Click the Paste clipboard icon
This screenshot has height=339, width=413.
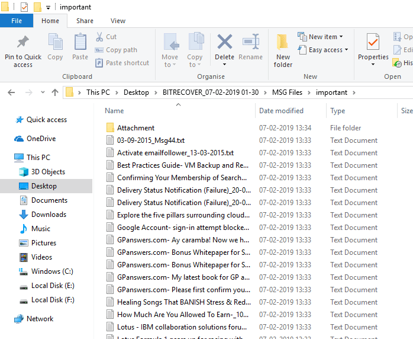click(x=80, y=41)
